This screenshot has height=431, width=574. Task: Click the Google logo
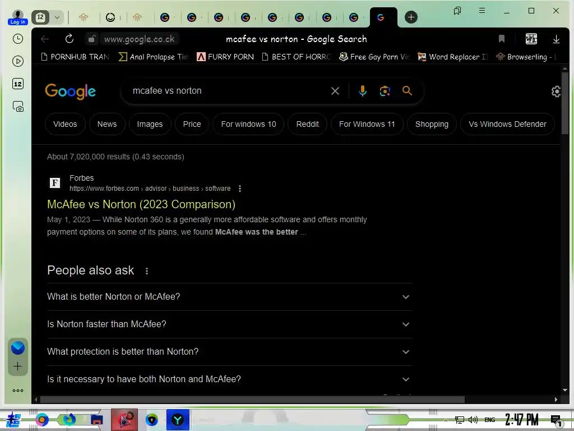tap(70, 91)
